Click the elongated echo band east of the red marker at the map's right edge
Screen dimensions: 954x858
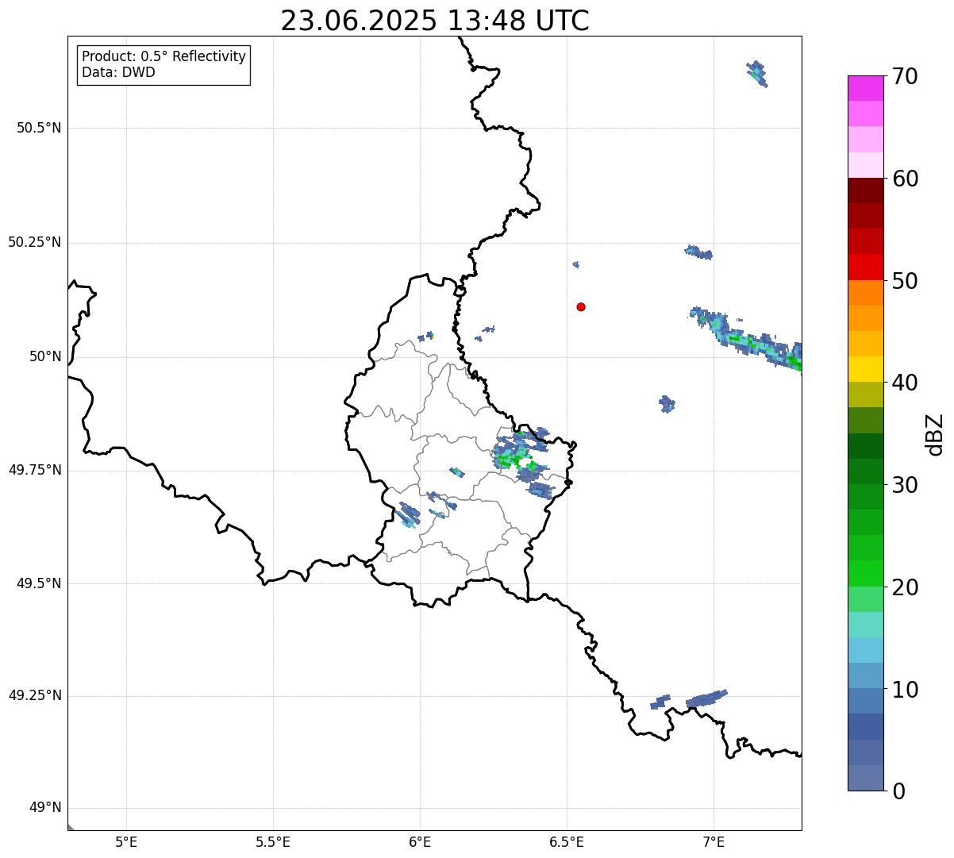(x=746, y=339)
